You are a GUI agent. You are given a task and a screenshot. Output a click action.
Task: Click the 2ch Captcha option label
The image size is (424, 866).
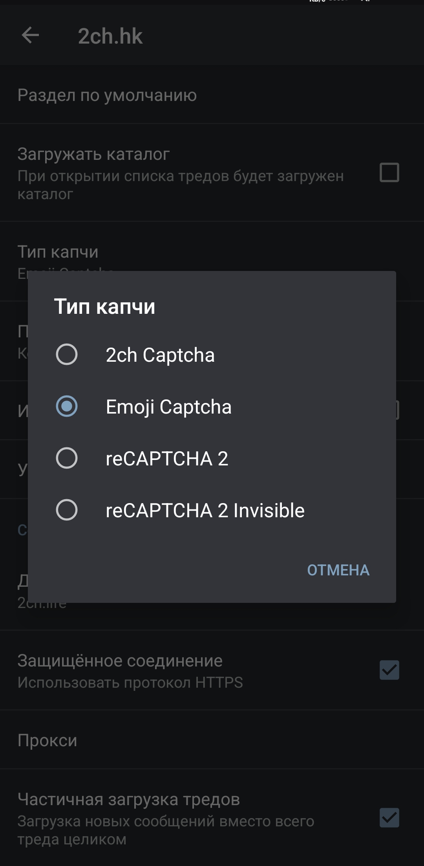[160, 355]
